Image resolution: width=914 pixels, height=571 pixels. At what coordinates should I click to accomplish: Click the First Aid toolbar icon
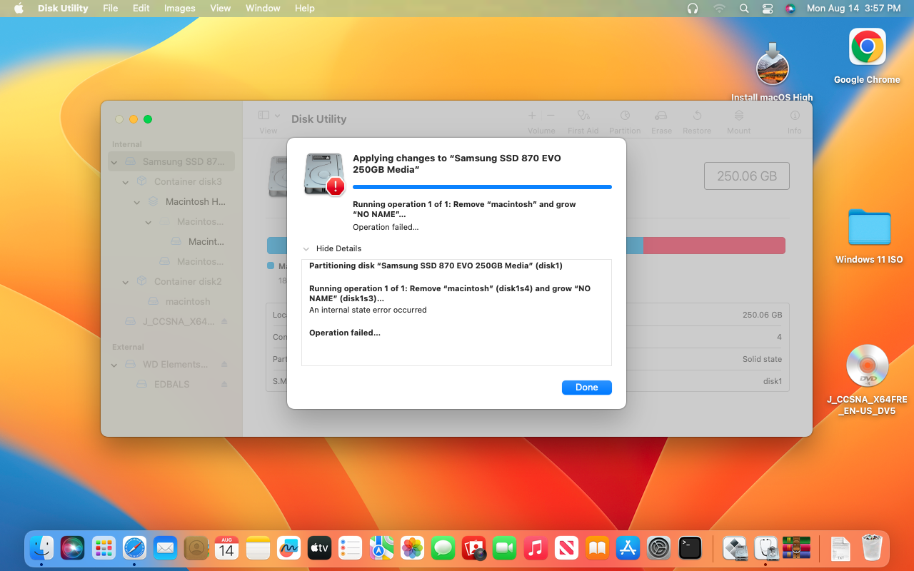(x=583, y=116)
